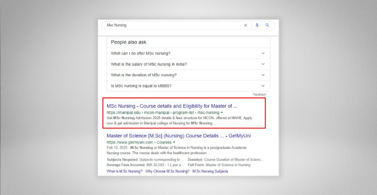Expand 'What is the duration of MSc nursing?'
The height and width of the screenshot is (195, 377).
(188, 75)
